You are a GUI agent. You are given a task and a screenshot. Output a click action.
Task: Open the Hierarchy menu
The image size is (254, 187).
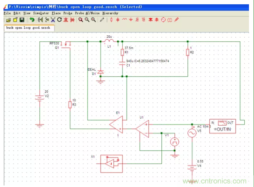(x=110, y=13)
